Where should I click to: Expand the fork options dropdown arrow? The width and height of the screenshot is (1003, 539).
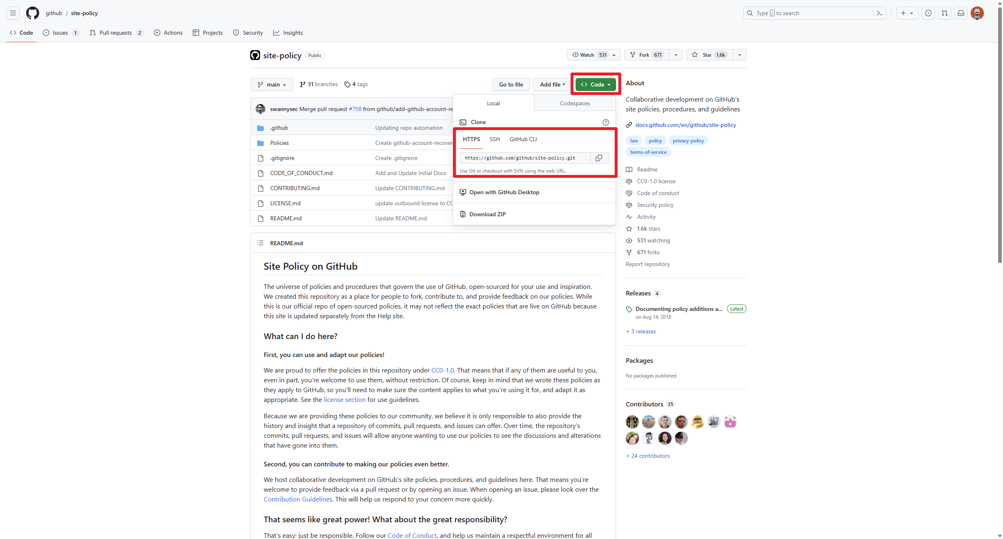click(x=676, y=55)
